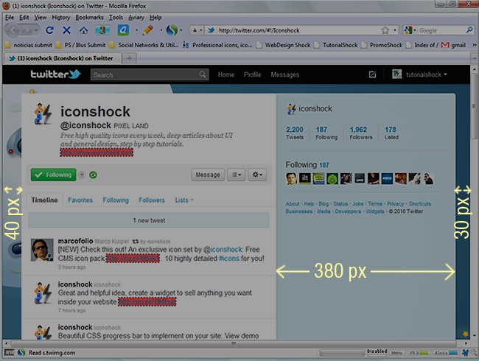Click the Message button
The height and width of the screenshot is (361, 479).
point(208,175)
